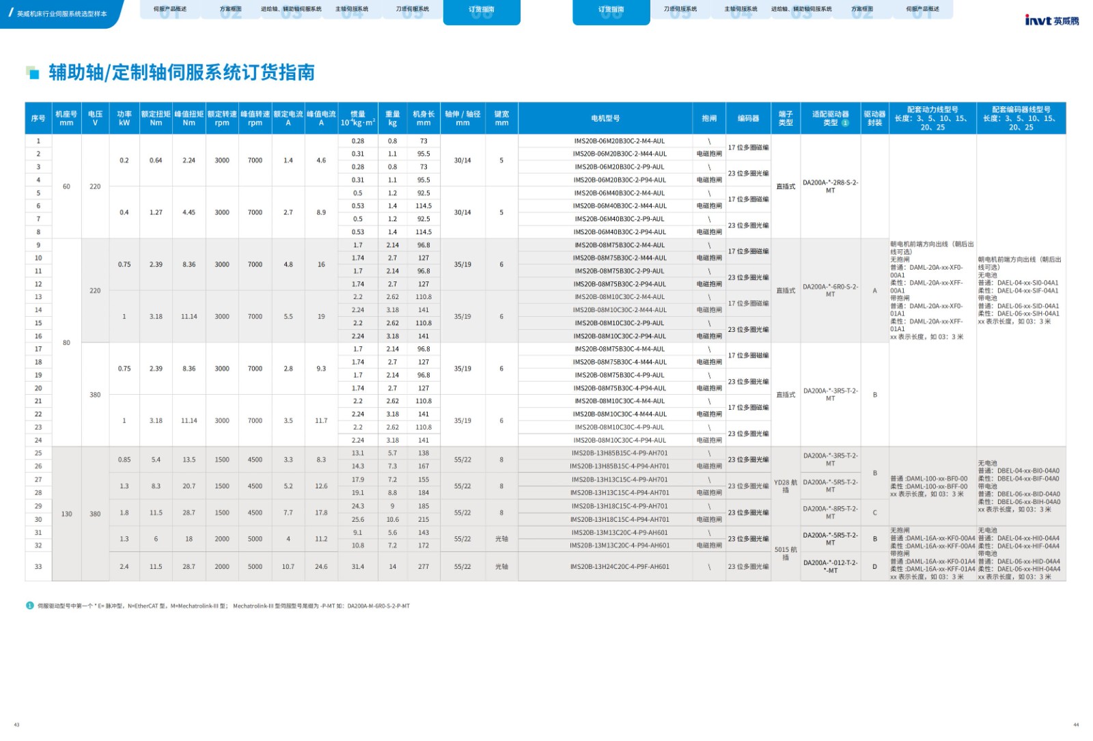
Task: Switch to 主轴伺服系统 tab on left page
Action: [x=352, y=10]
